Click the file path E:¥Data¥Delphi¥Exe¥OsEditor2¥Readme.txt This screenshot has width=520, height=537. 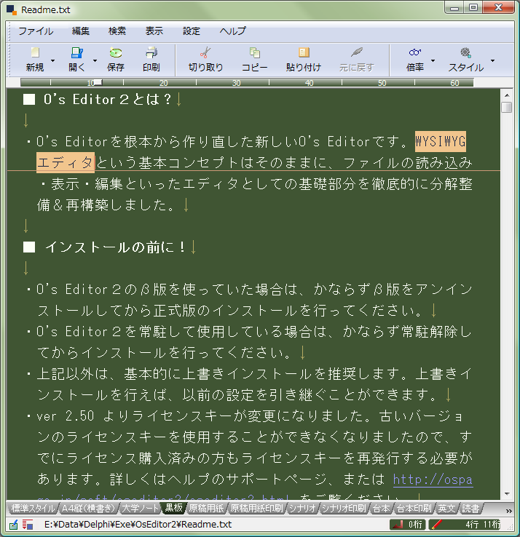tap(138, 525)
